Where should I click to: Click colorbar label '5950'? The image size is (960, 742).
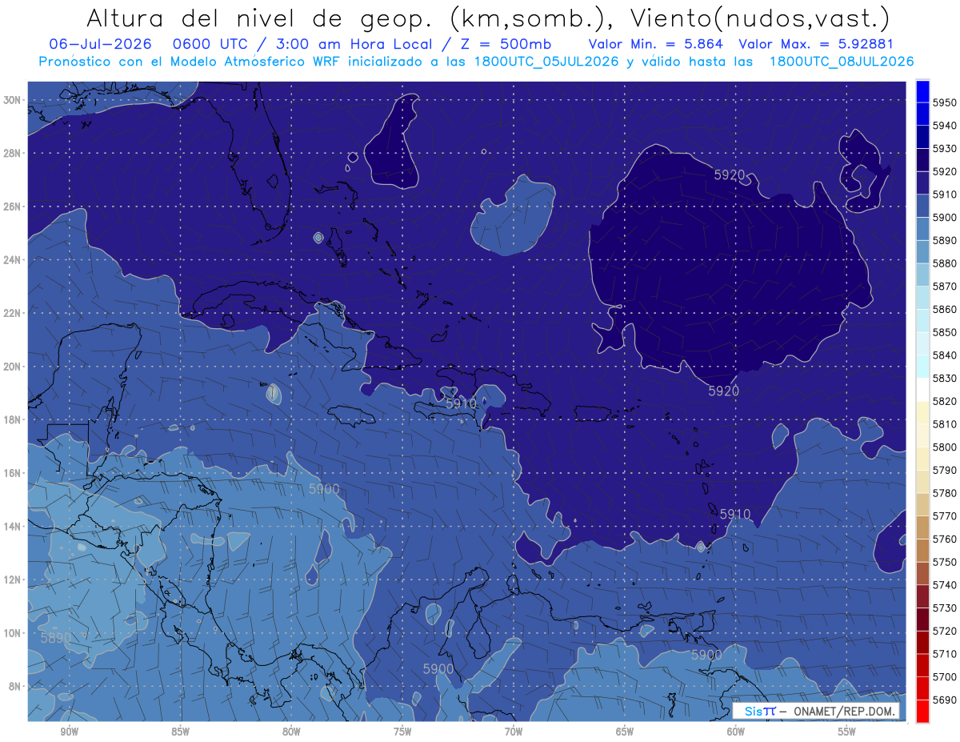pyautogui.click(x=944, y=102)
